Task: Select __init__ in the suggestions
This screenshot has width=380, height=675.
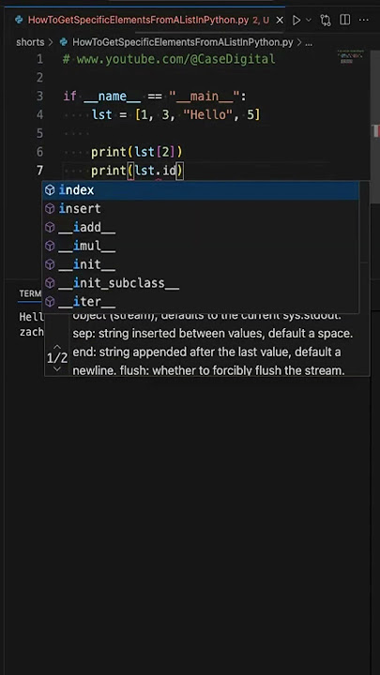Action: (x=202, y=264)
